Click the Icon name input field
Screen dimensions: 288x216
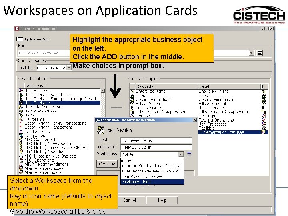coord(156,147)
